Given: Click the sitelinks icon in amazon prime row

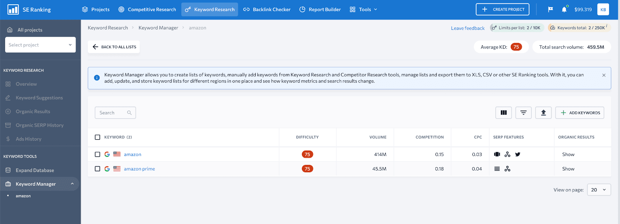Looking at the screenshot, I should pos(508,169).
